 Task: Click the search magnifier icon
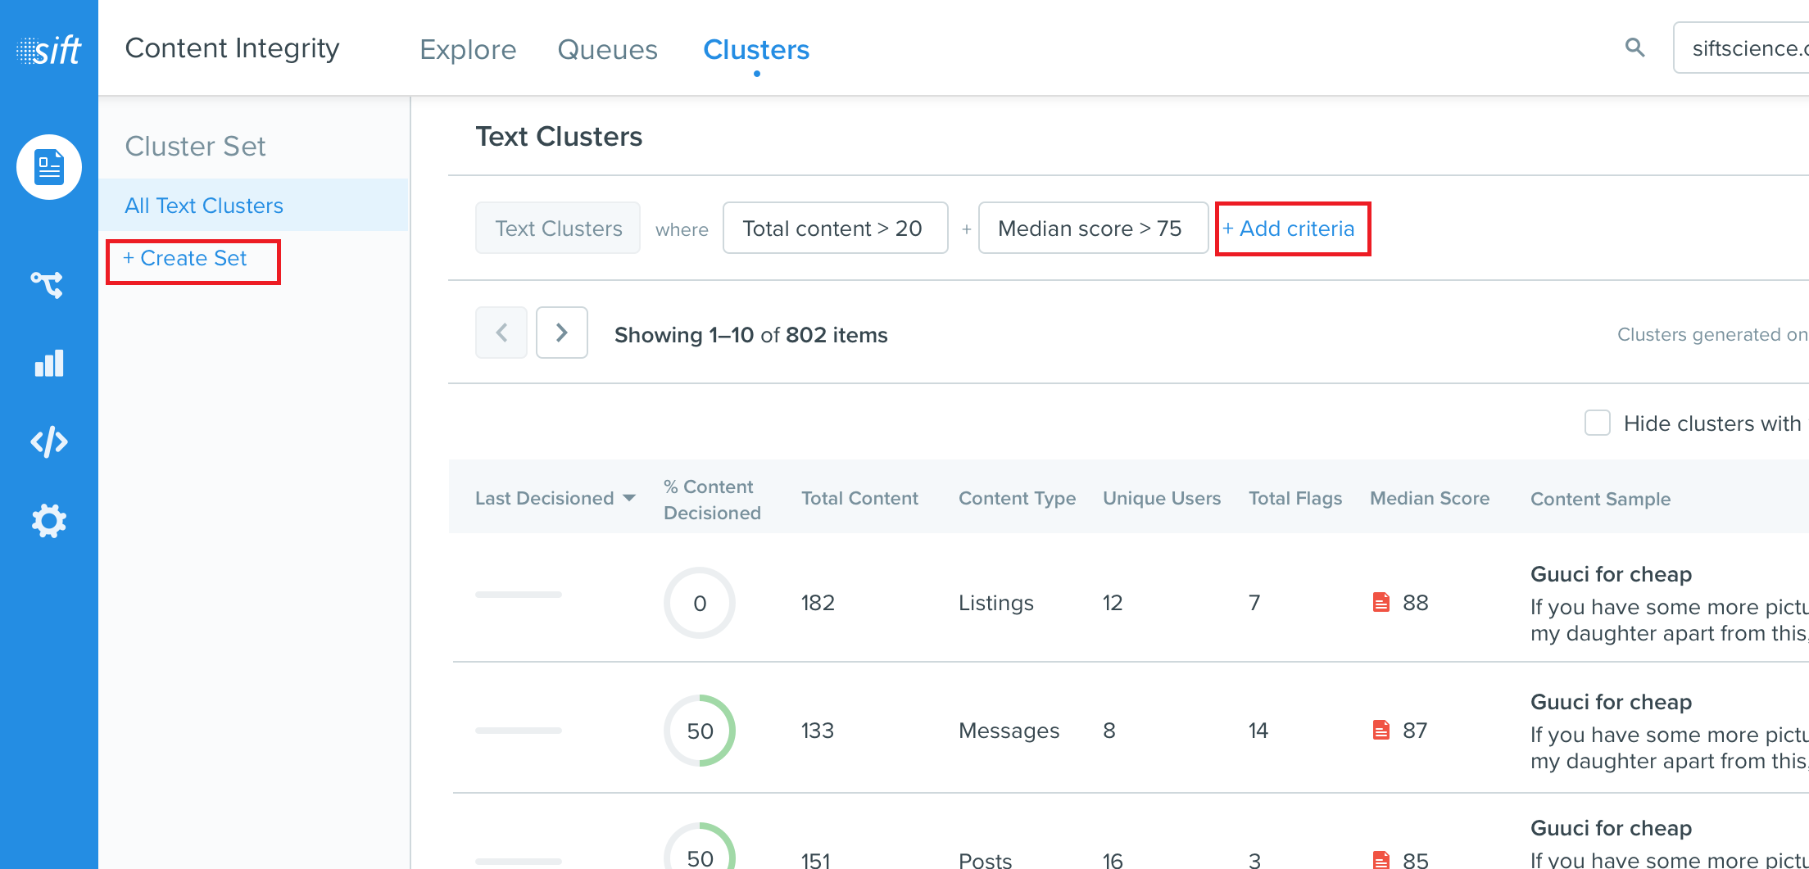tap(1634, 48)
